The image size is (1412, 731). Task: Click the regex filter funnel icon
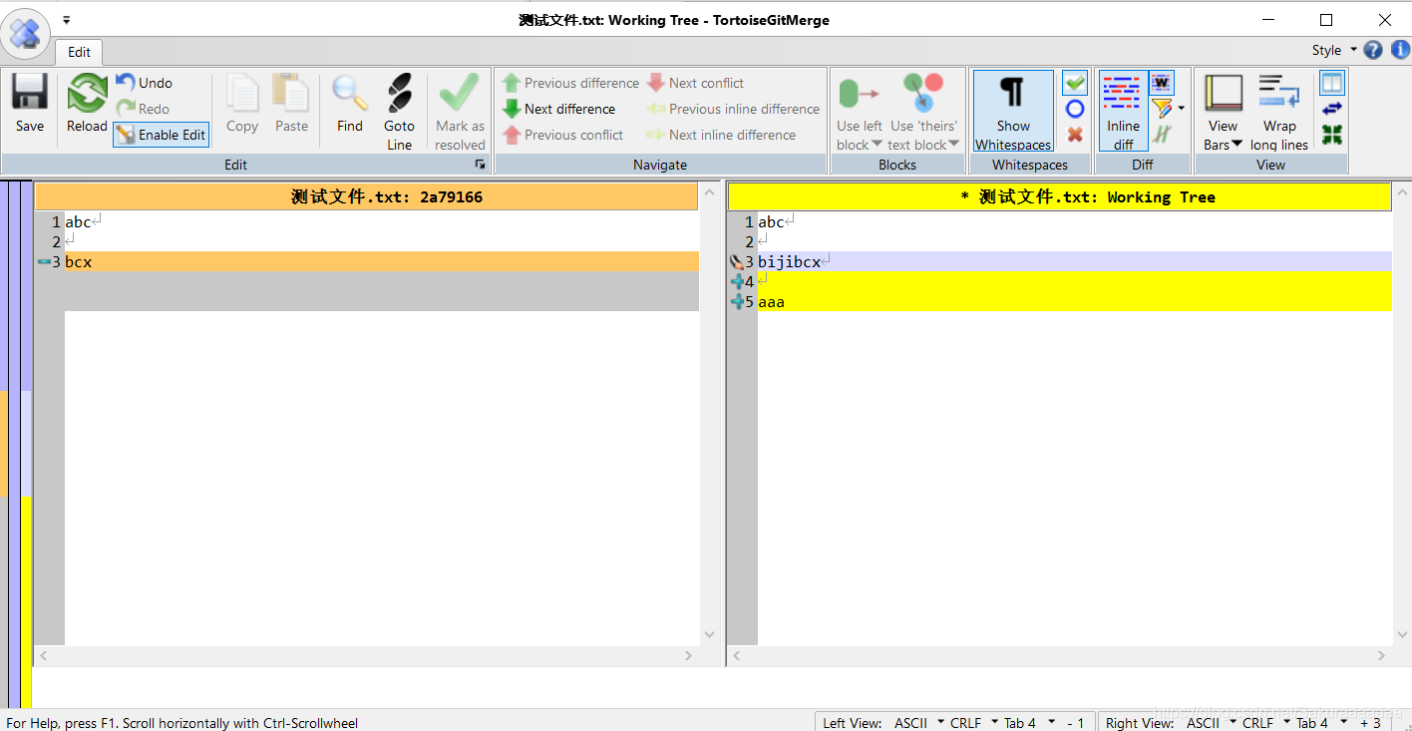(1161, 108)
